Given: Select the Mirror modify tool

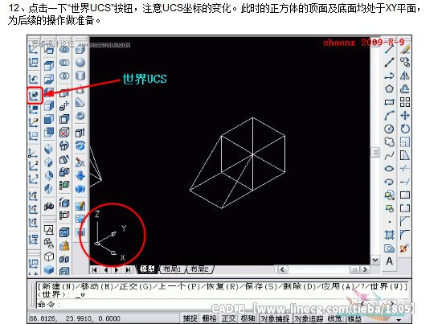Looking at the screenshot, I should click(405, 76).
